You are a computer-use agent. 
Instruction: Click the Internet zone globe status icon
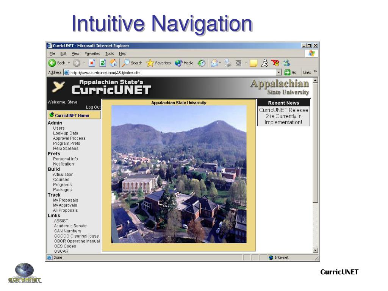point(271,258)
